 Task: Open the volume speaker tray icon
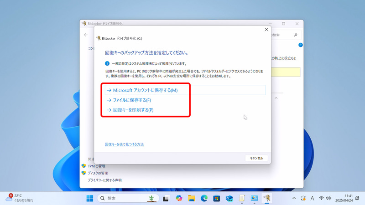pos(328,198)
